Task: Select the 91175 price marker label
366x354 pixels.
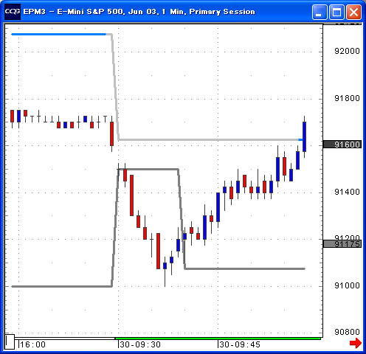Action: pyautogui.click(x=342, y=244)
